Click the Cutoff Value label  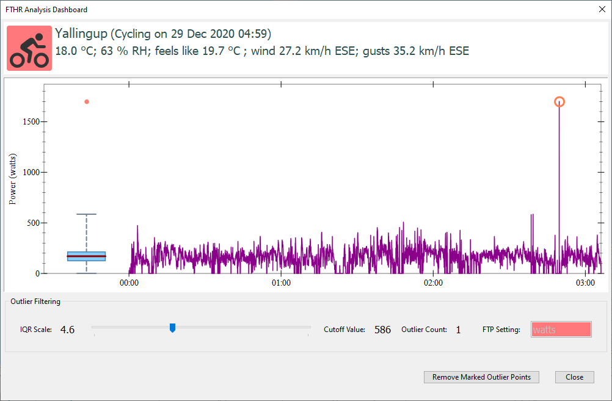coord(344,330)
